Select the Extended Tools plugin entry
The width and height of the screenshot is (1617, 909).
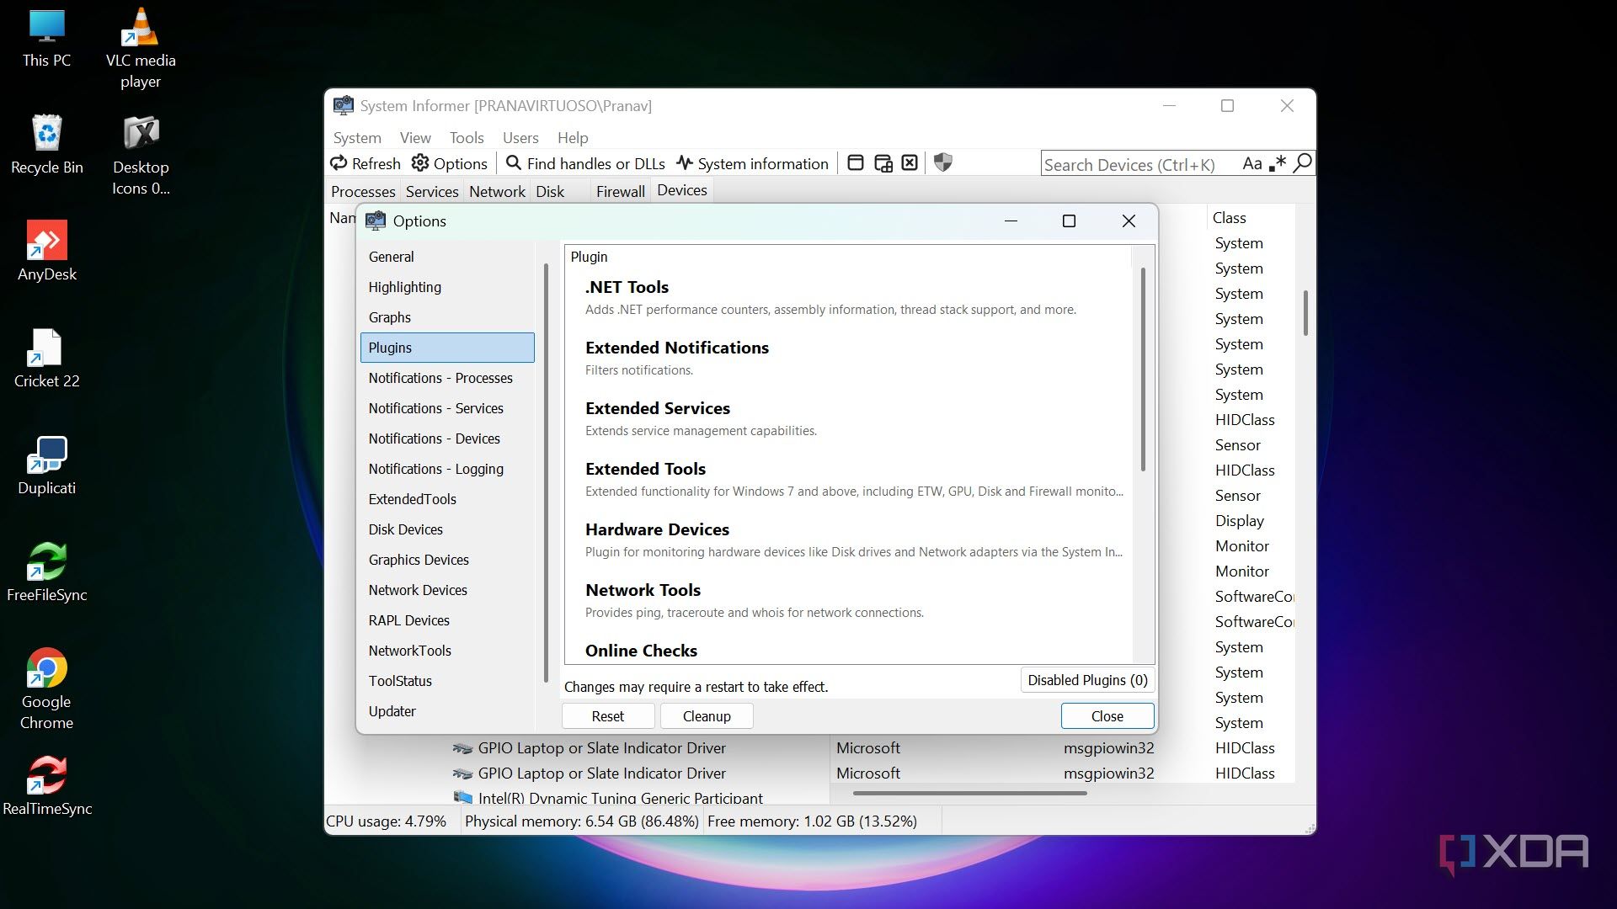[x=849, y=479]
